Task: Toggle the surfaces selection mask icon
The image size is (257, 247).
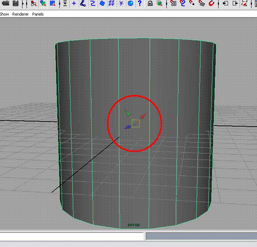Action: [x=102, y=4]
